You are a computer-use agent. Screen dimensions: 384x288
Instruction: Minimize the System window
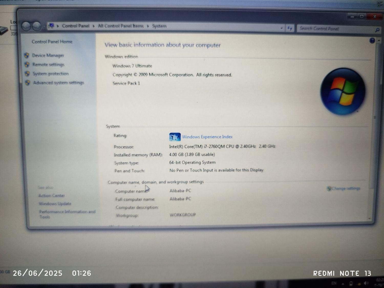pos(353,17)
